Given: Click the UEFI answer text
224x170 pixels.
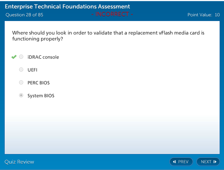Looking at the screenshot, I should point(32,70).
